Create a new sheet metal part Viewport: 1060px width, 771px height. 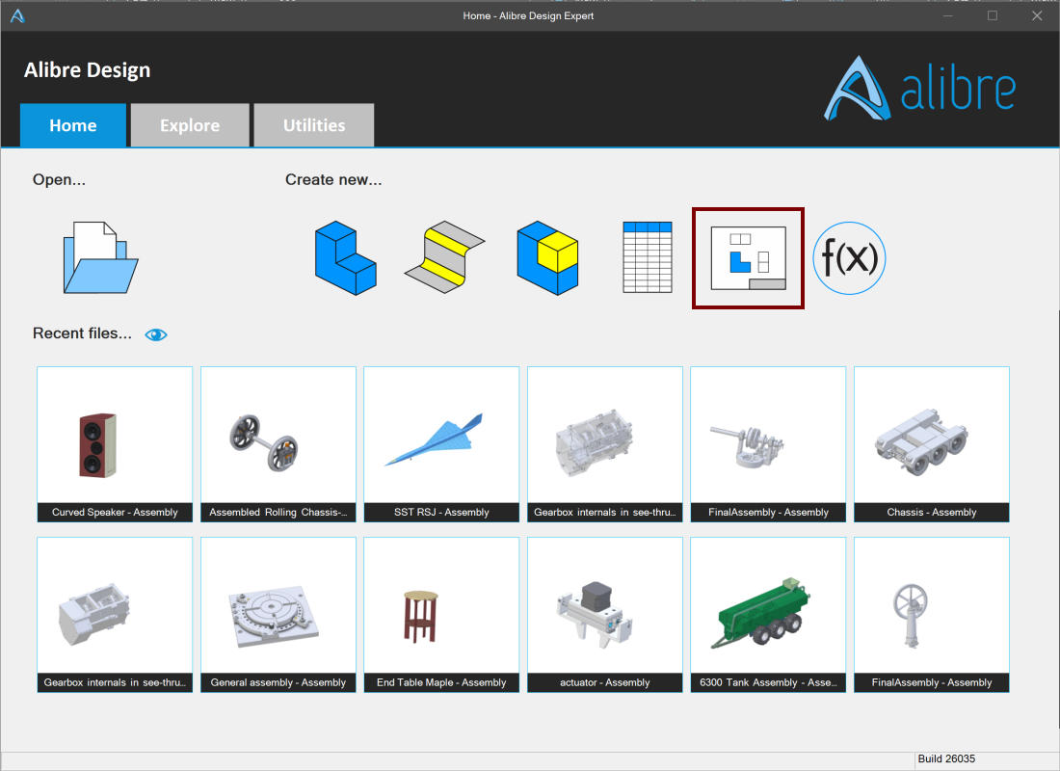point(444,257)
